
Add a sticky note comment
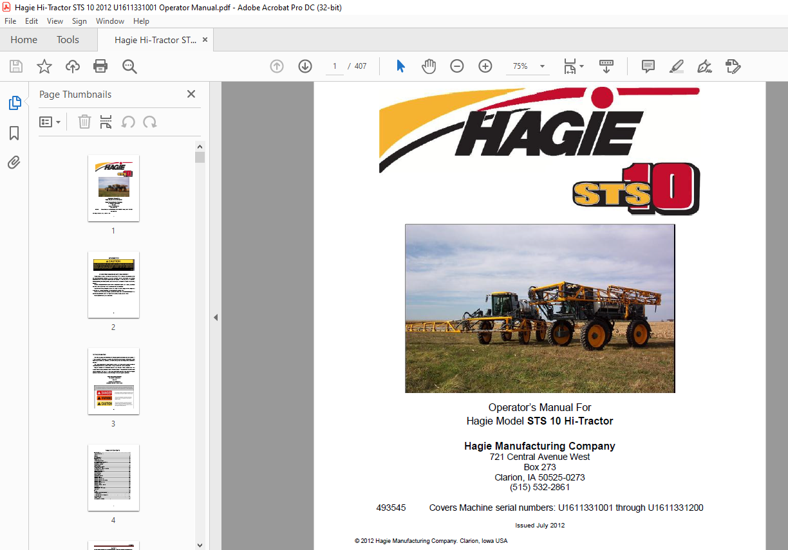click(x=648, y=66)
